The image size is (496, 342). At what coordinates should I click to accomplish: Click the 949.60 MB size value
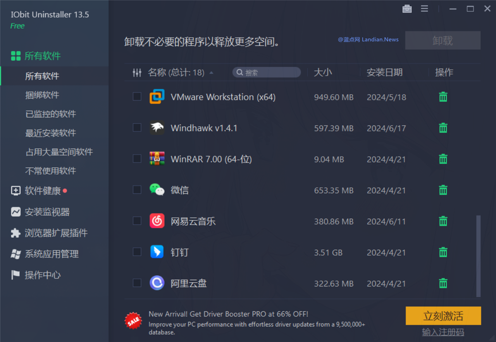point(334,97)
